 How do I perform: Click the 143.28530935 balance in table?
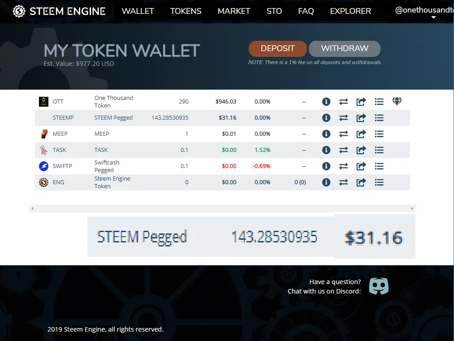pos(170,118)
